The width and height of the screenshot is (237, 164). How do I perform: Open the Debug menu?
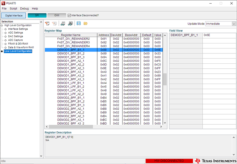click(x=24, y=9)
